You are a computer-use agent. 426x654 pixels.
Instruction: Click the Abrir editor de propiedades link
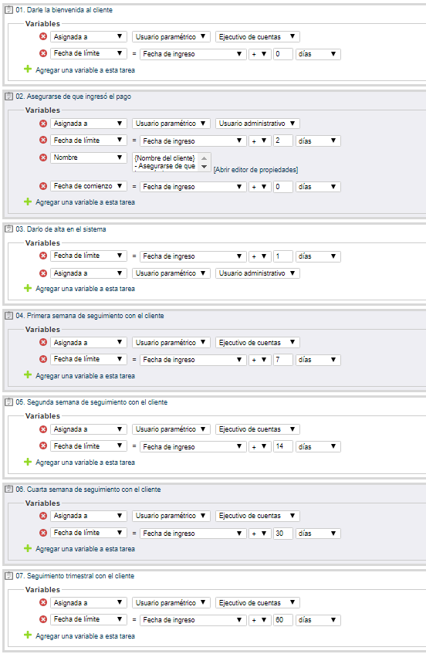pos(256,170)
